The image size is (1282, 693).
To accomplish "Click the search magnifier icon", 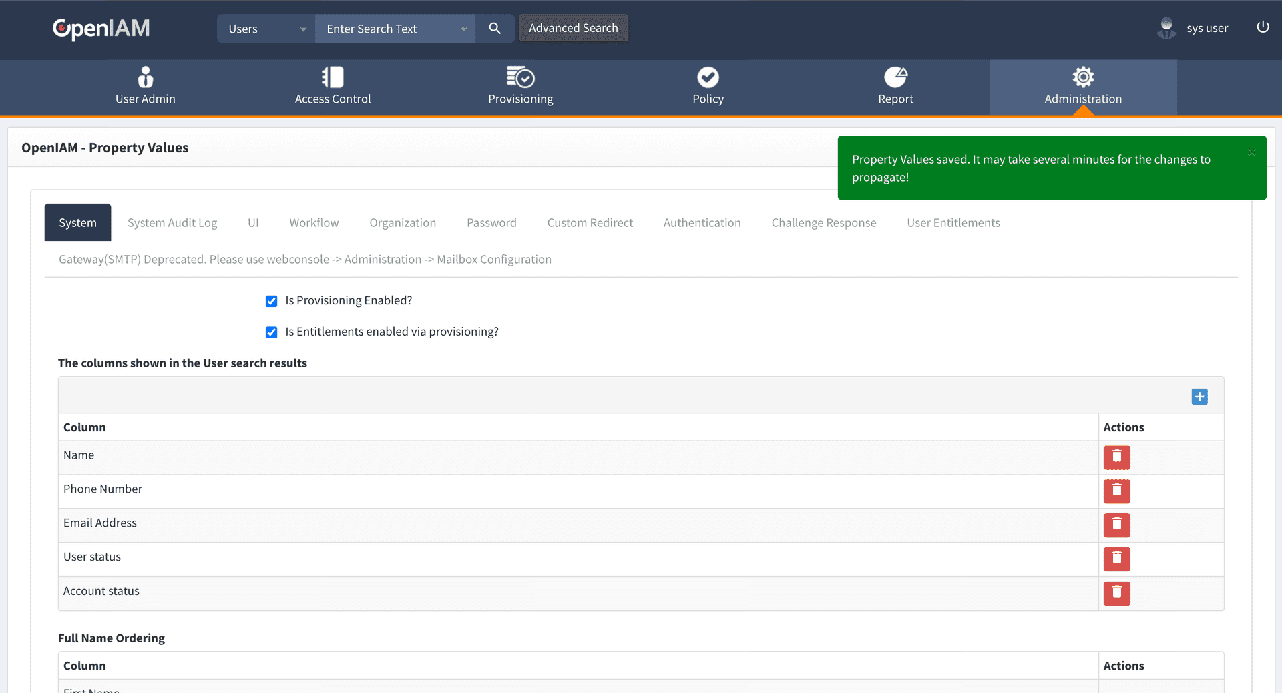I will point(494,28).
